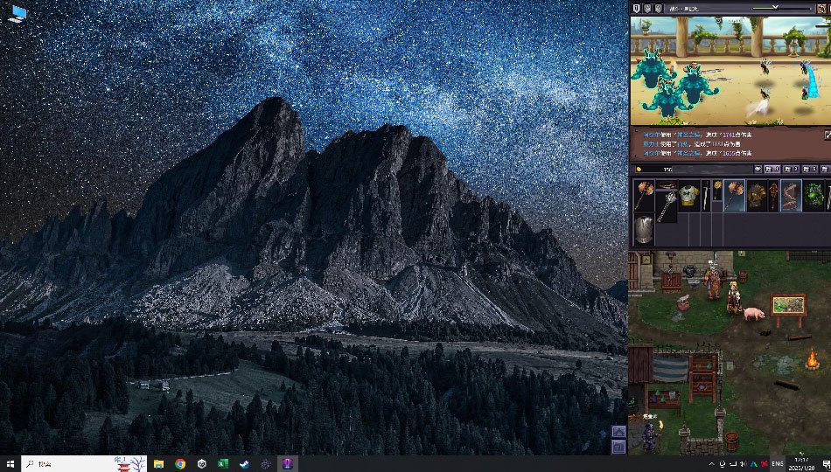The height and width of the screenshot is (472, 831).
Task: Open File Explorer from the taskbar
Action: pos(159,464)
